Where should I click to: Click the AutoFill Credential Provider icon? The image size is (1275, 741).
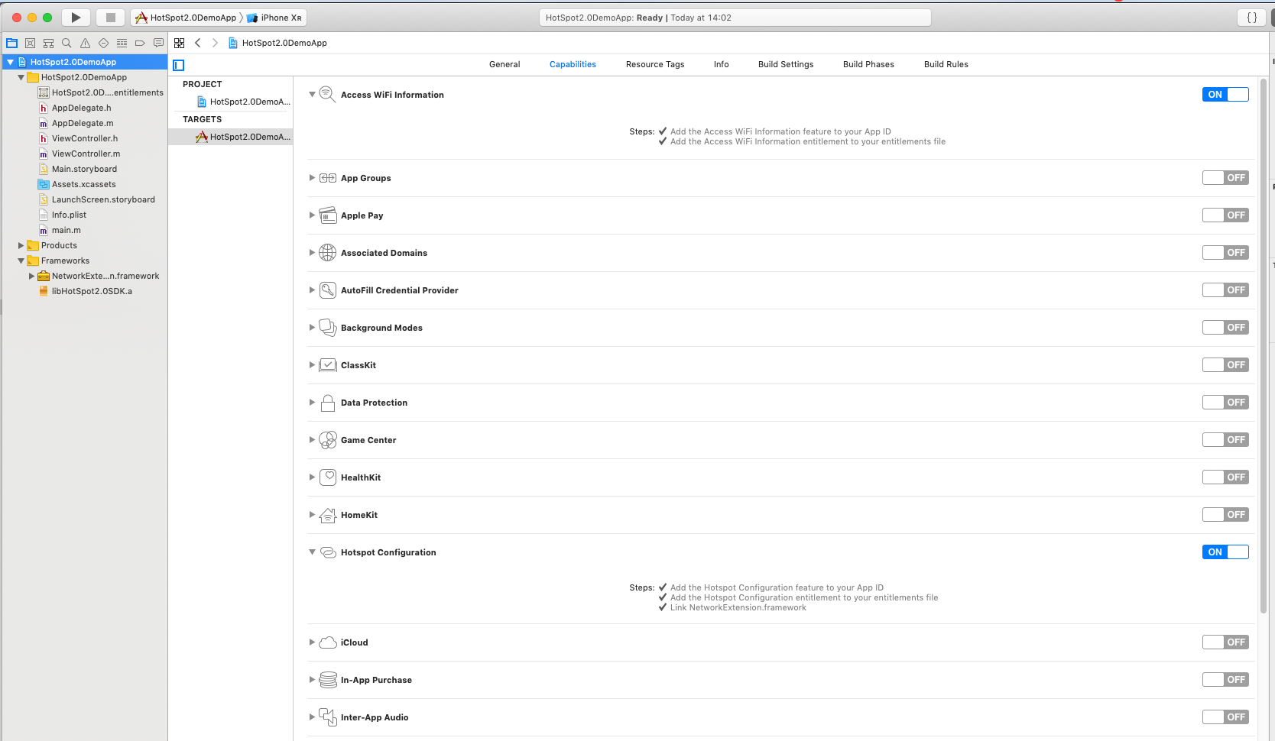(x=327, y=290)
